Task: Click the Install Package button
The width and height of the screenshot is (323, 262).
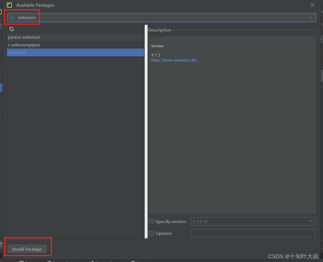Action: coord(27,249)
